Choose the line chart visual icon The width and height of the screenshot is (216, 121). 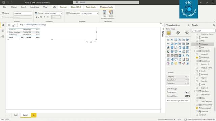tap(168, 44)
